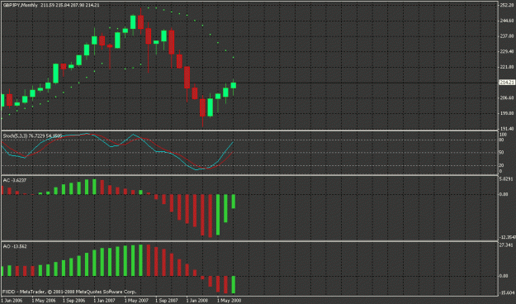Select the 1 May 2008 date label

coord(229,301)
